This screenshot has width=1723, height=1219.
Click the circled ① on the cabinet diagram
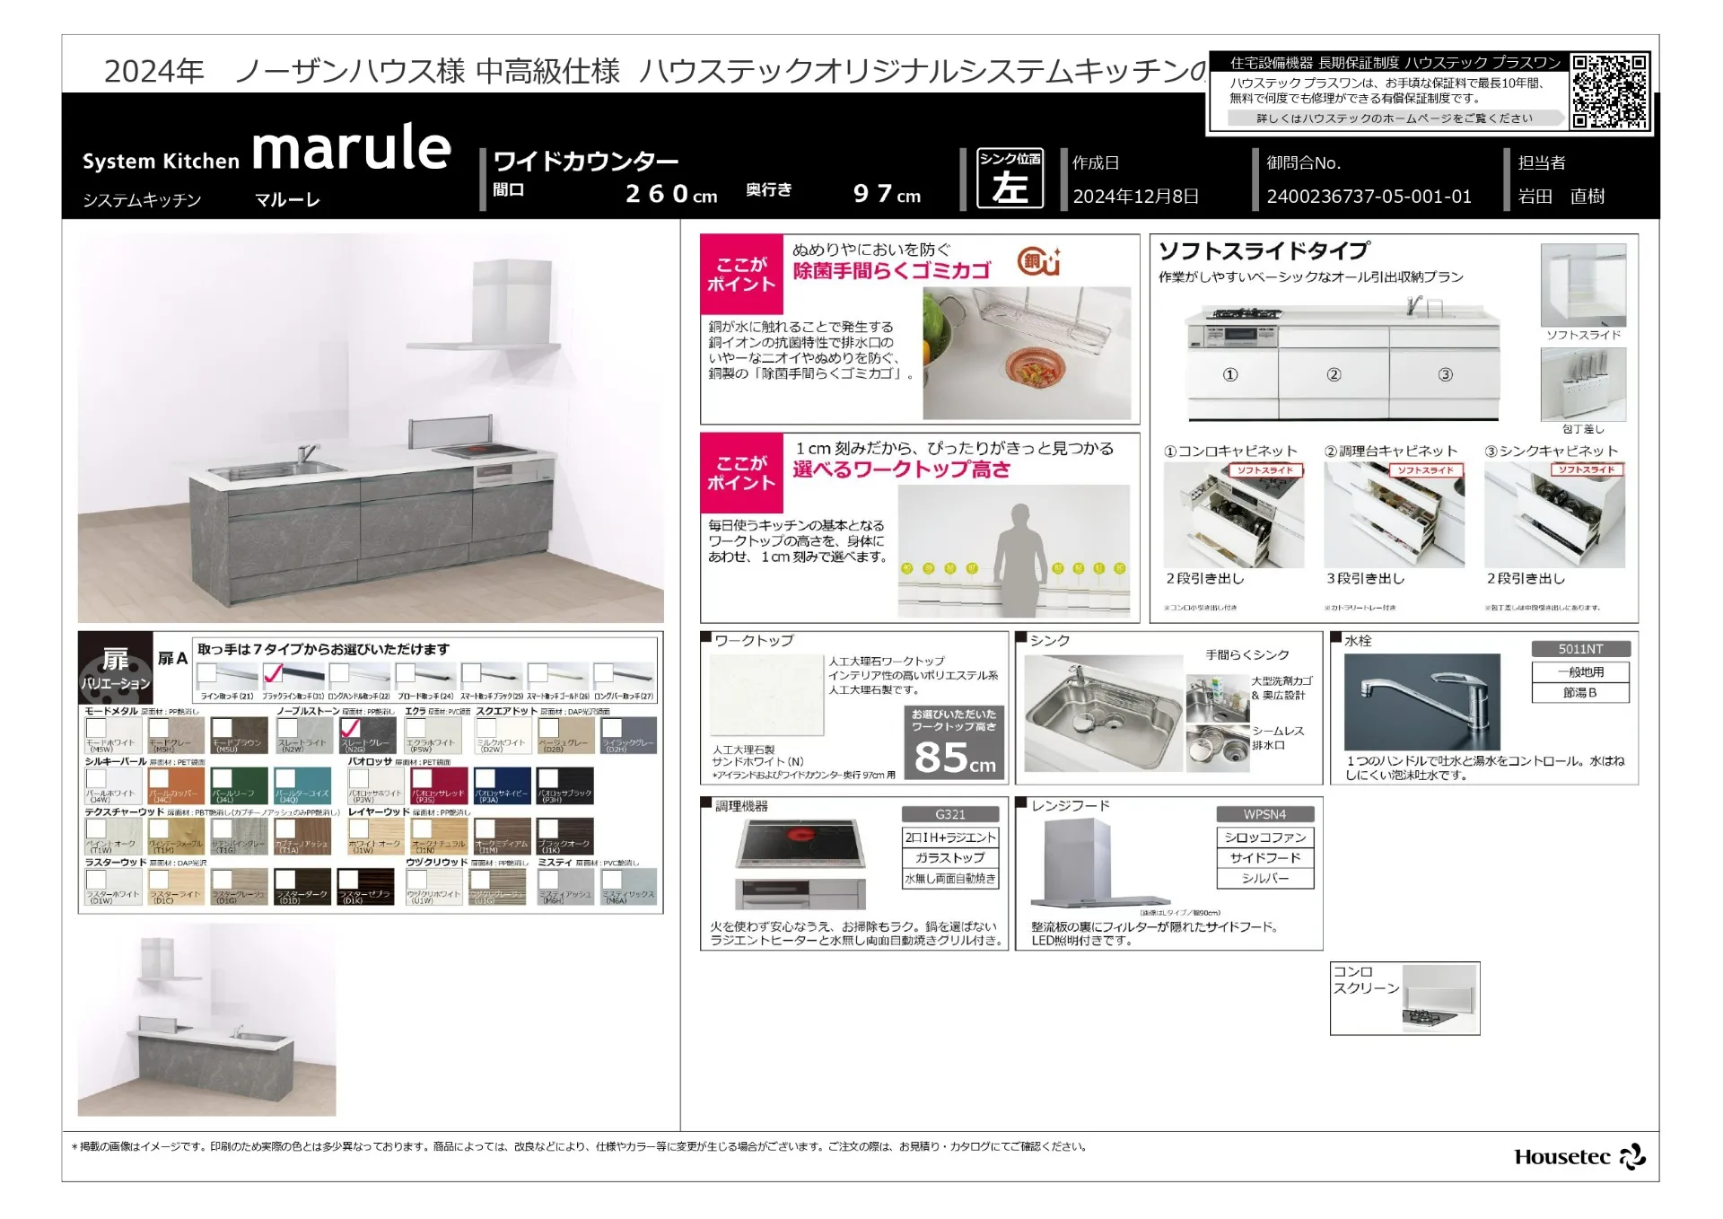pos(1230,374)
